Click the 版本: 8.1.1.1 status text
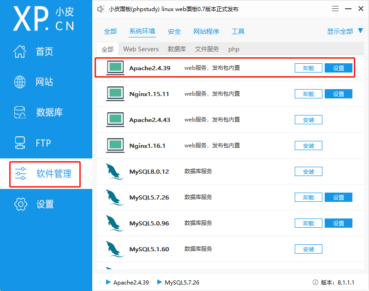369x291 pixels. coord(338,282)
